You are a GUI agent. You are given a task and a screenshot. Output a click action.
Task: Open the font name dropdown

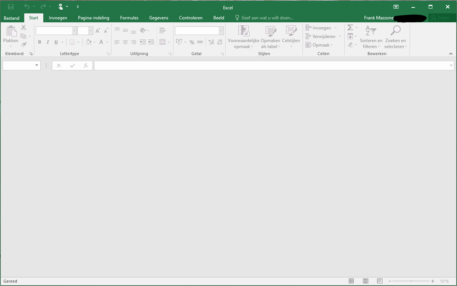point(74,31)
